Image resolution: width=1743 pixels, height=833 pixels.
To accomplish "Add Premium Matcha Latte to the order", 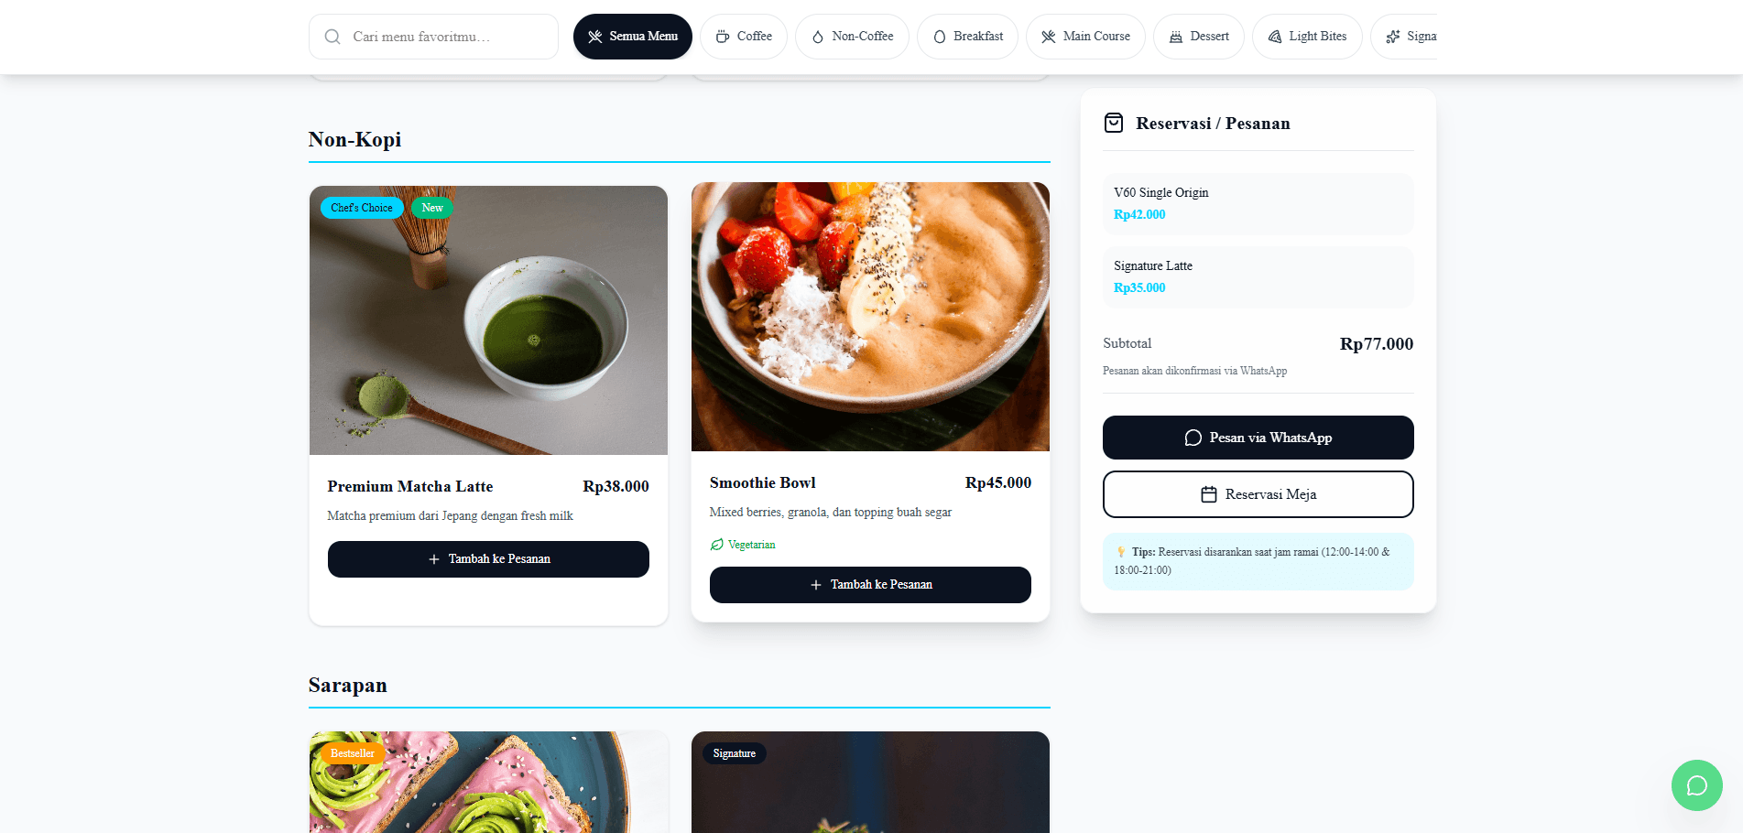I will [x=488, y=559].
